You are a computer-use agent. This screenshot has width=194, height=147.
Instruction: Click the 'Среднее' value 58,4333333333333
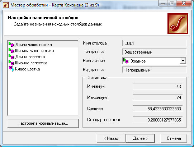(x=157, y=109)
